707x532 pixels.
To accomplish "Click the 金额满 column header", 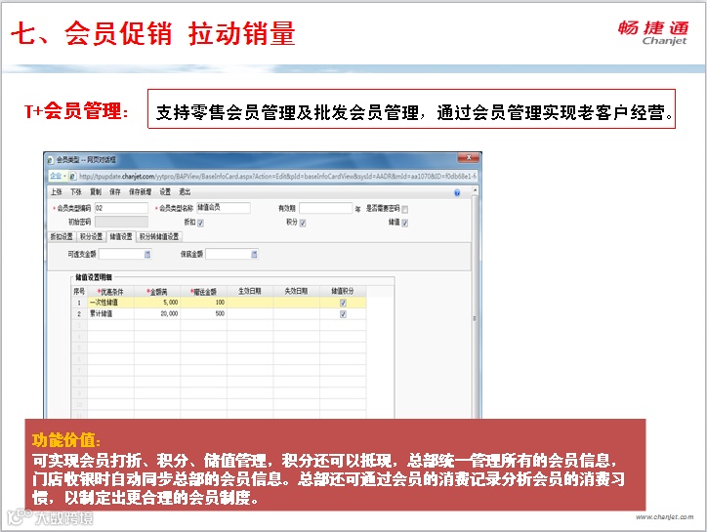I will [157, 292].
